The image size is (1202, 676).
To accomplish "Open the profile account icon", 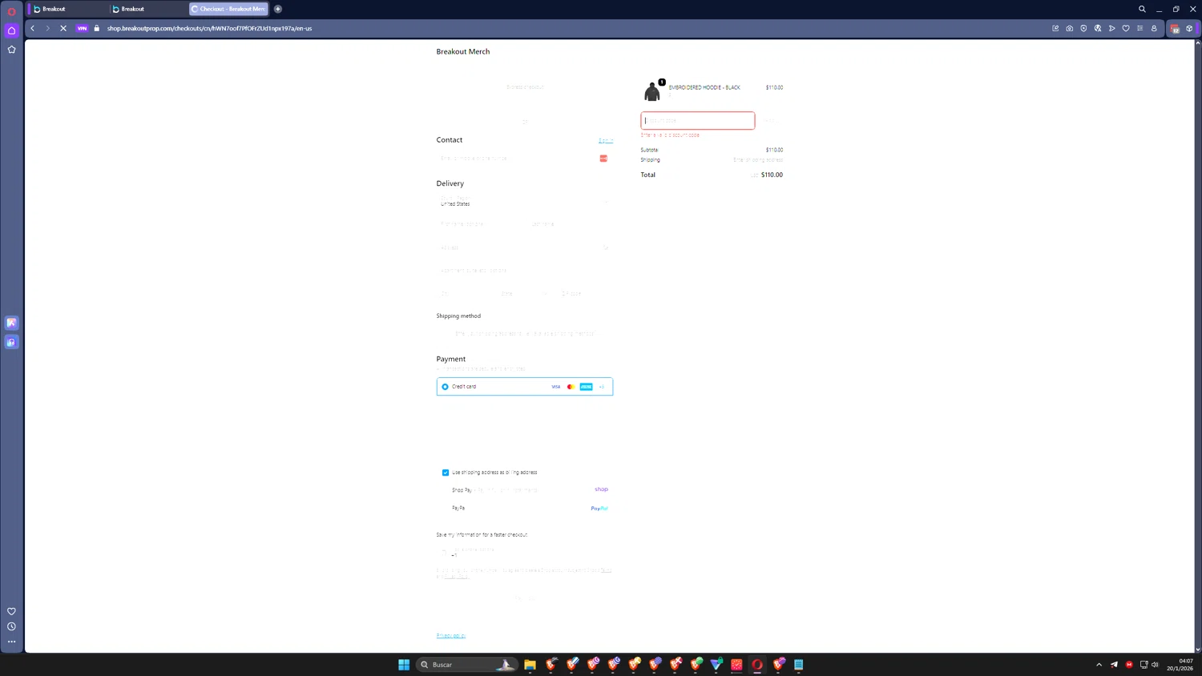I will tap(1154, 28).
